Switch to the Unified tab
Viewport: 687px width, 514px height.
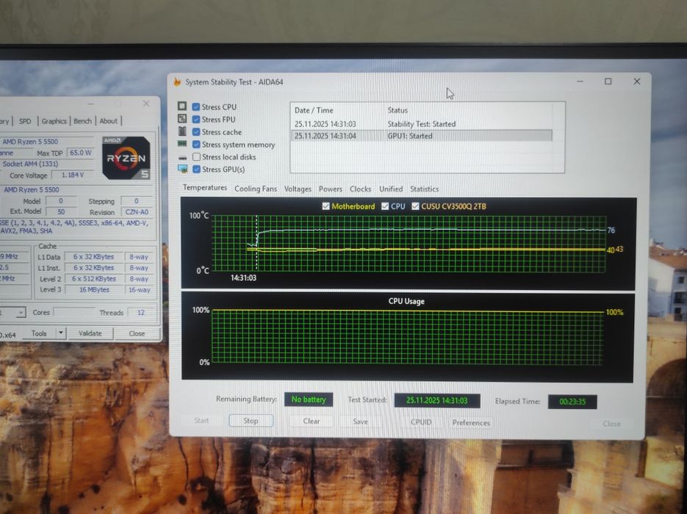[x=391, y=189]
